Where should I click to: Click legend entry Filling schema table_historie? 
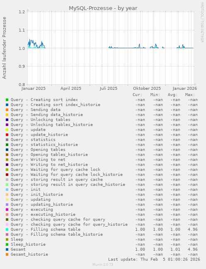[x=57, y=234]
